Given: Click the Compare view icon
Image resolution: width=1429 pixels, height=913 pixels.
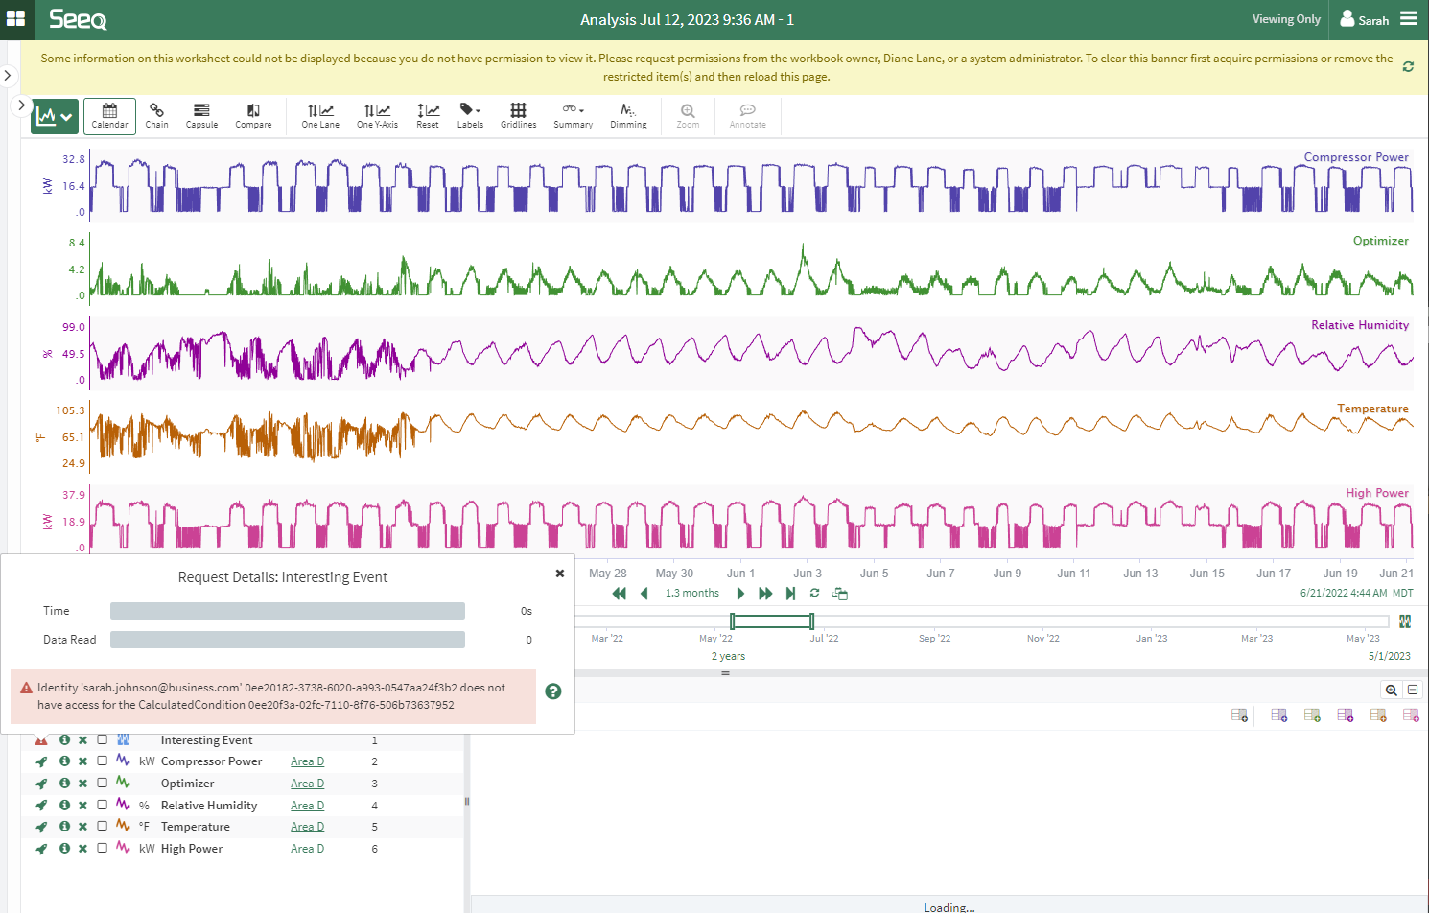Looking at the screenshot, I should tap(253, 116).
